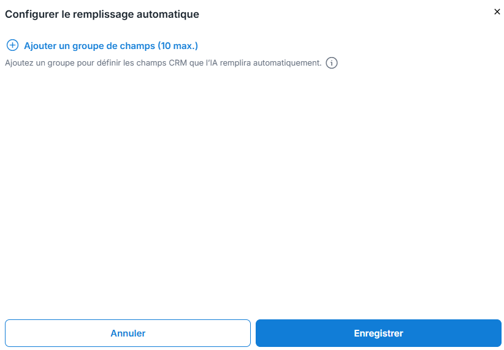Click the circled plus icon
The height and width of the screenshot is (350, 504).
tap(12, 45)
